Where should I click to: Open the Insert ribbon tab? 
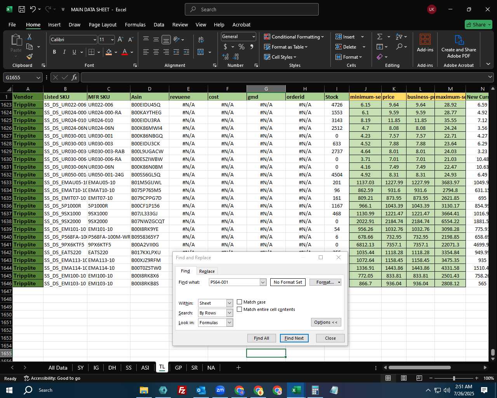point(54,24)
